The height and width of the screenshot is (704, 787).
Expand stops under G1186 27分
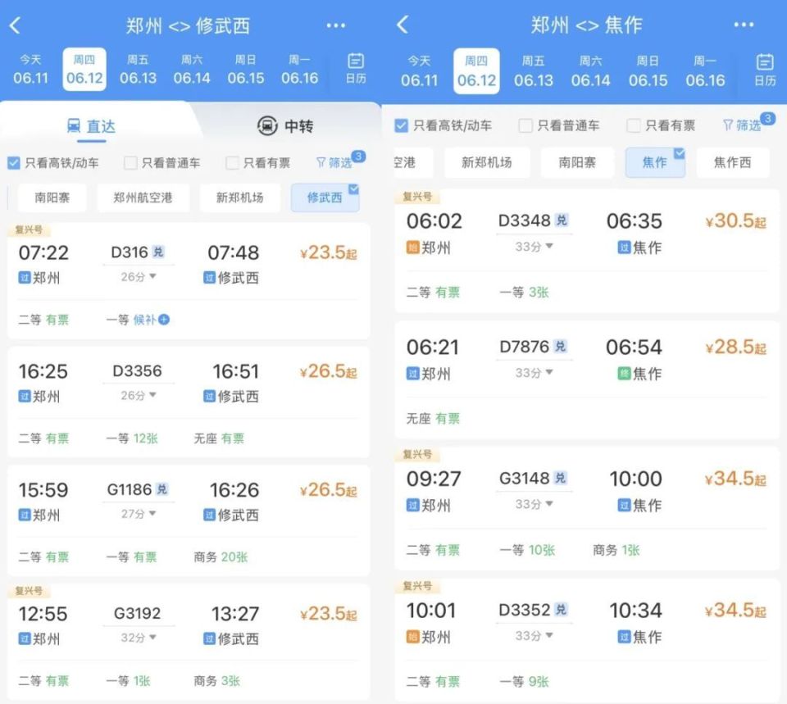139,514
